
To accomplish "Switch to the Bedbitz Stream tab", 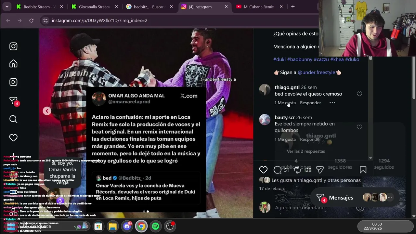I will click(40, 7).
